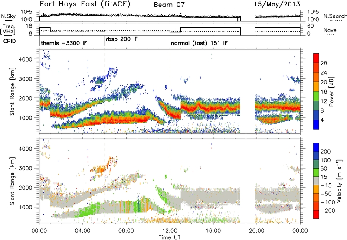
Task: Pick the yellow-orange power colorbar segment between 16 and 20
Action: click(x=316, y=87)
